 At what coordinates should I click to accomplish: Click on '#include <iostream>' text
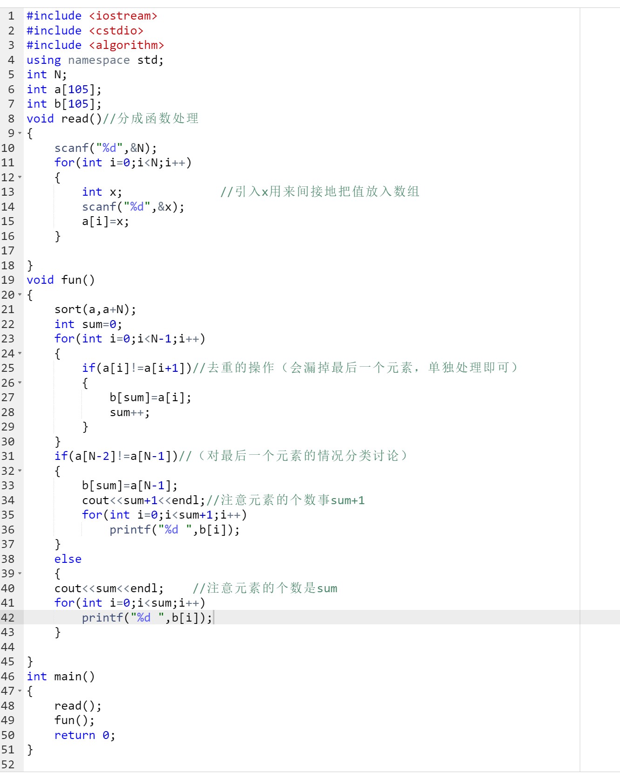click(92, 16)
